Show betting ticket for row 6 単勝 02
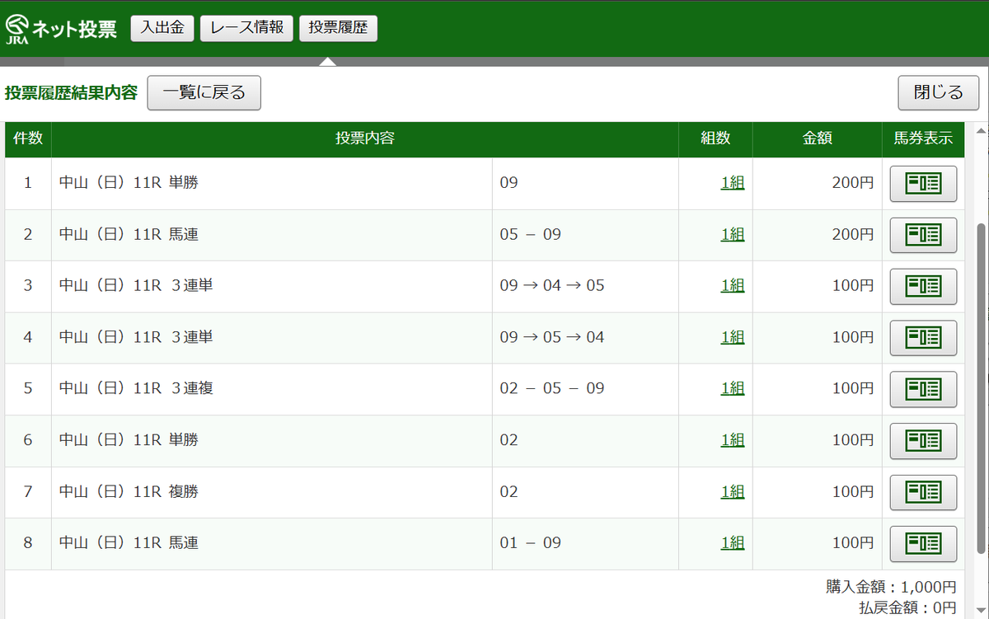The height and width of the screenshot is (619, 989). click(x=923, y=441)
